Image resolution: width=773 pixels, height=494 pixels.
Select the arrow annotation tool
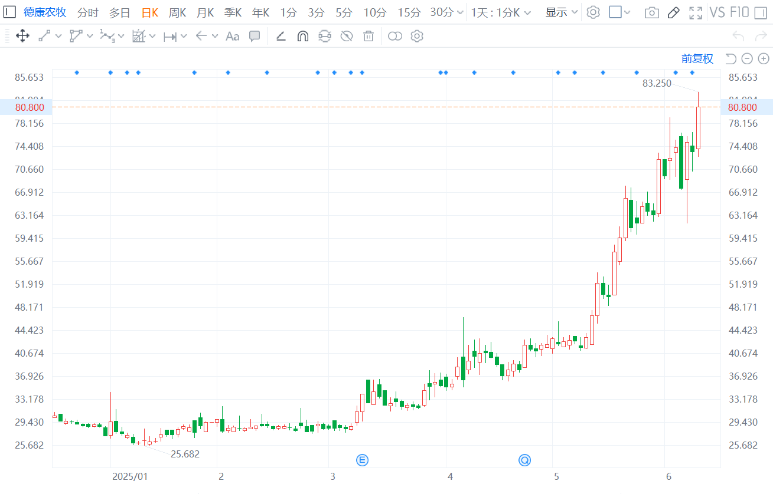(201, 37)
